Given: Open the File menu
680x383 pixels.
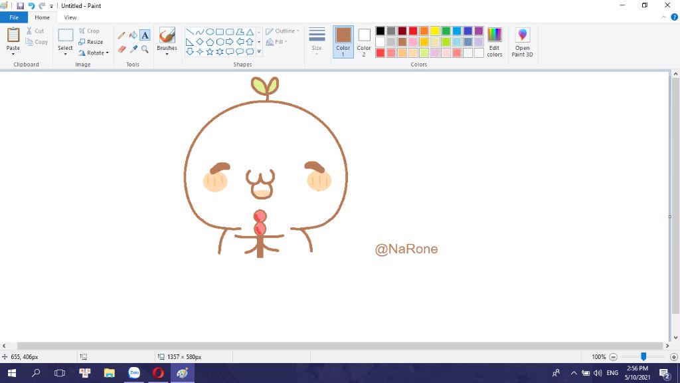Looking at the screenshot, I should click(14, 17).
